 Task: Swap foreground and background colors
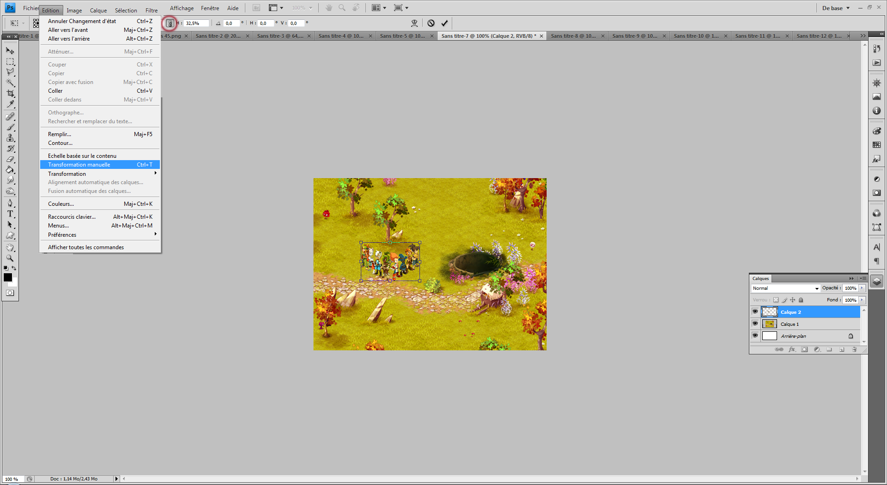(14, 268)
